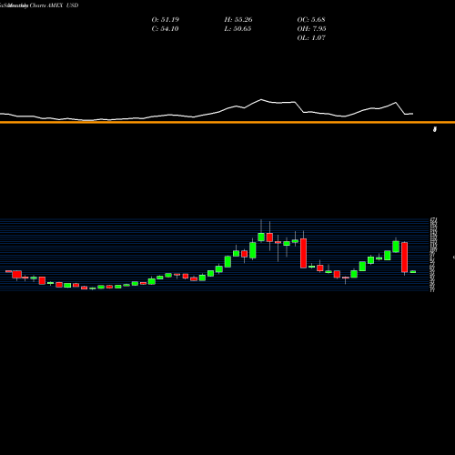The width and height of the screenshot is (455, 455).
Task: Click the OL: 1.07 reading
Action: (311, 37)
